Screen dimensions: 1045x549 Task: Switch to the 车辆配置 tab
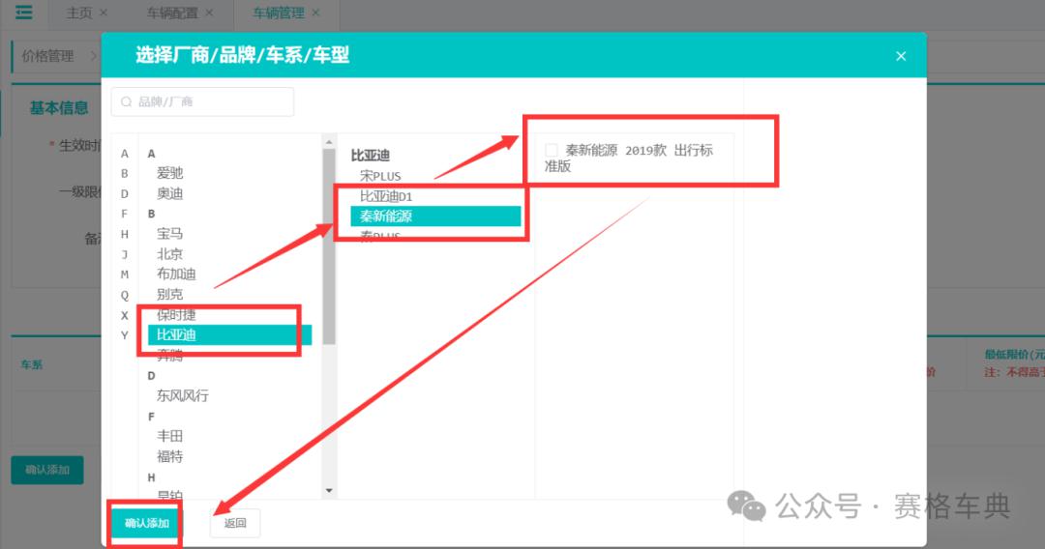(172, 13)
